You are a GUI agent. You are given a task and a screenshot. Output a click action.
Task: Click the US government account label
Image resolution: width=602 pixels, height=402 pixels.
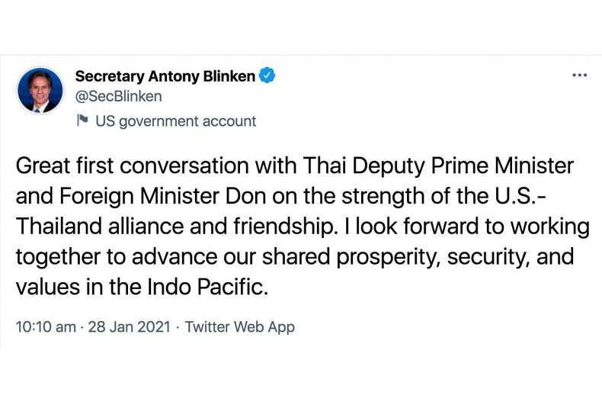coord(175,121)
